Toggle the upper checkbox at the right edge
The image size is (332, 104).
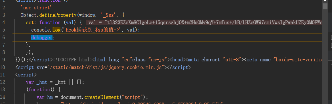pyautogui.click(x=331, y=38)
